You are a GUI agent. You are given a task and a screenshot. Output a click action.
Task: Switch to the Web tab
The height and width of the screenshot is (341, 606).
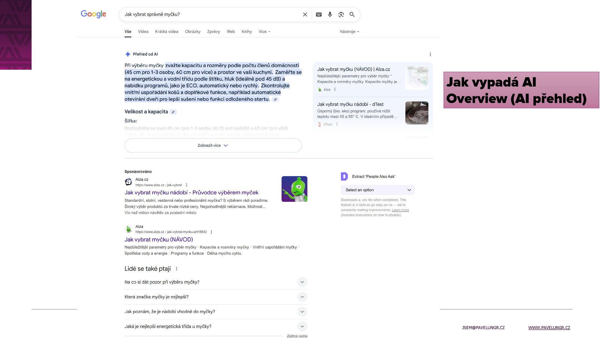231,32
